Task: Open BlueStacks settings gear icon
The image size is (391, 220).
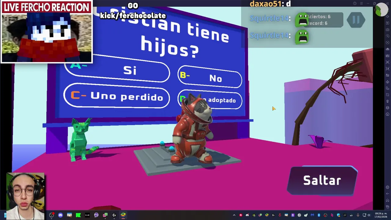Action: point(388,187)
